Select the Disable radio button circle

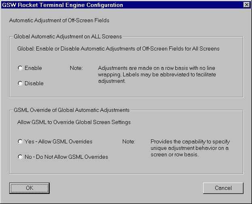tap(20, 84)
